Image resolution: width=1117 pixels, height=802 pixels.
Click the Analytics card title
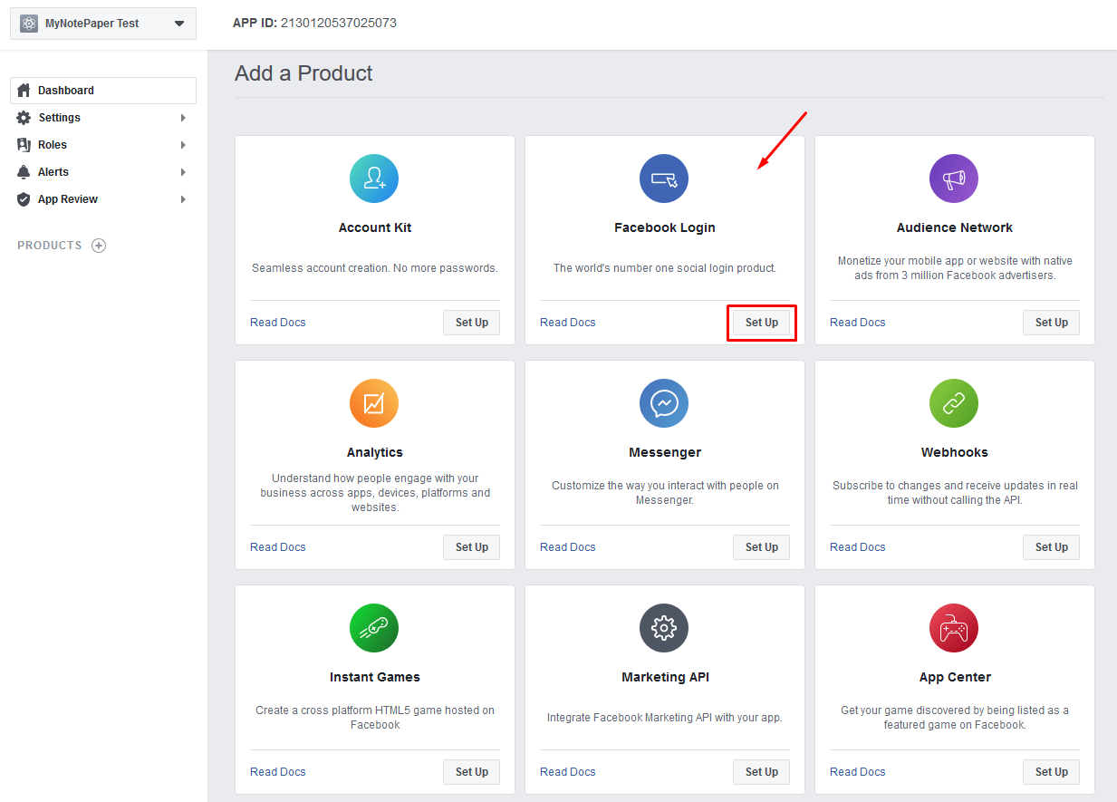(x=375, y=452)
